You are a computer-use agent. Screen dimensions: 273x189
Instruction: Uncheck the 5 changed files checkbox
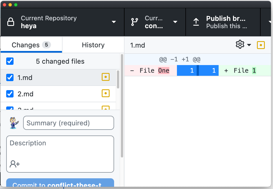click(x=10, y=61)
